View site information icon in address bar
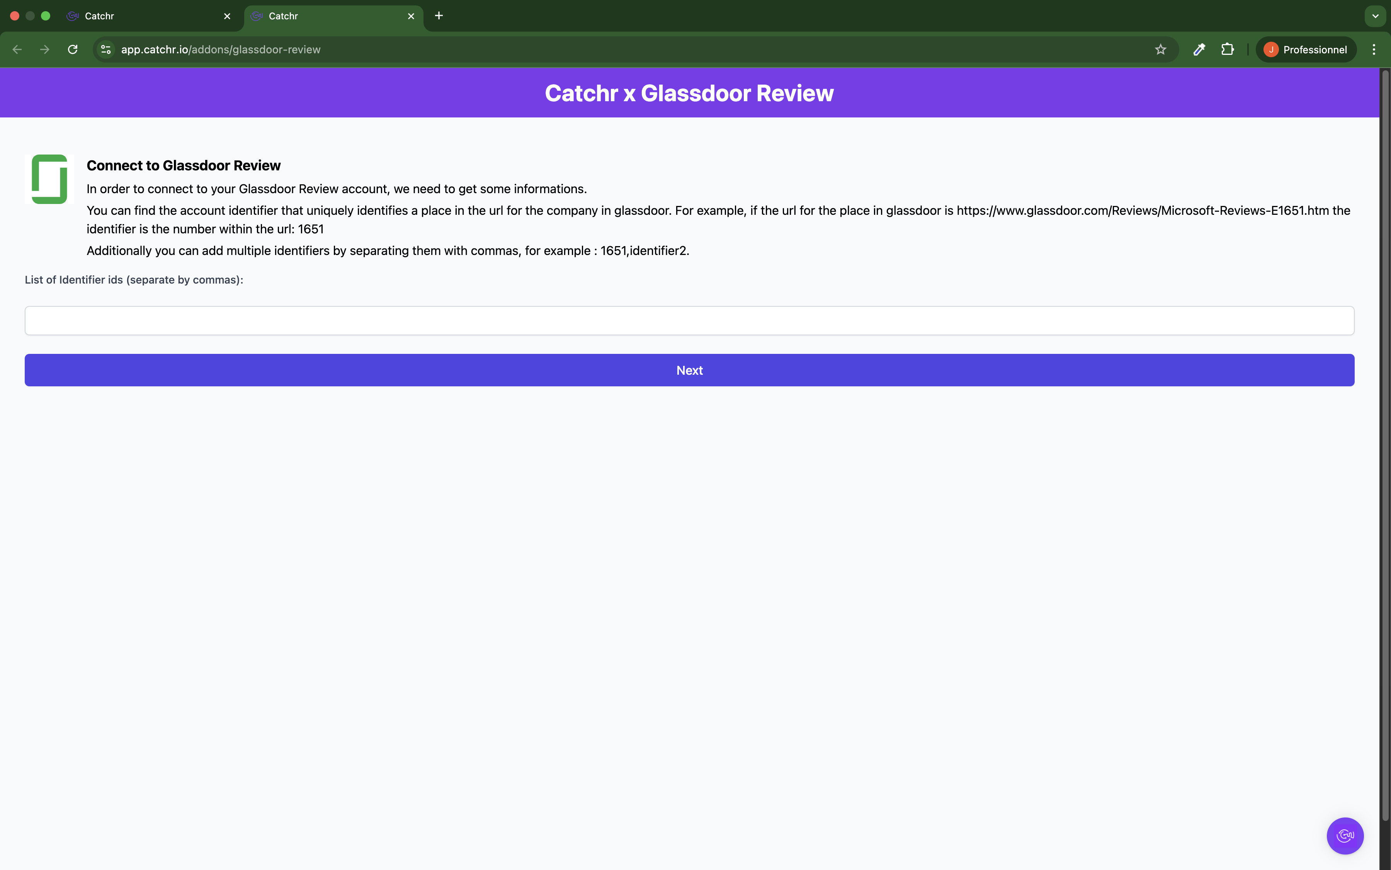 [106, 49]
